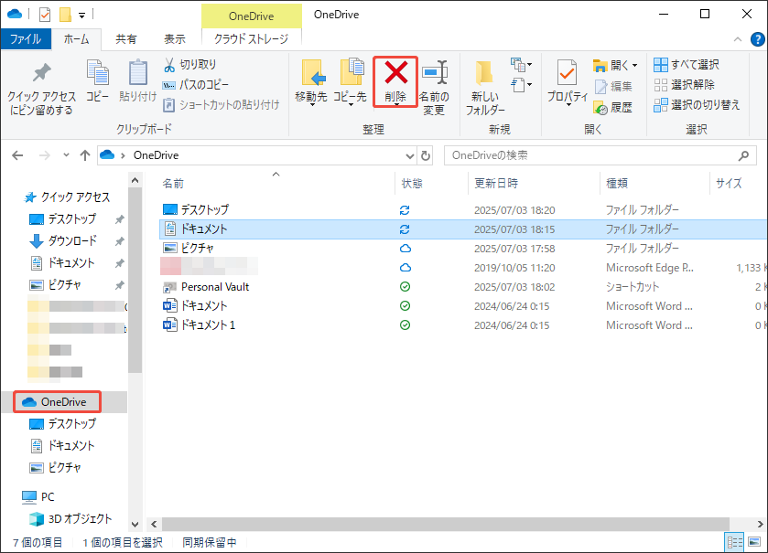Select OneDrive in the navigation pane
768x553 pixels.
coord(57,402)
